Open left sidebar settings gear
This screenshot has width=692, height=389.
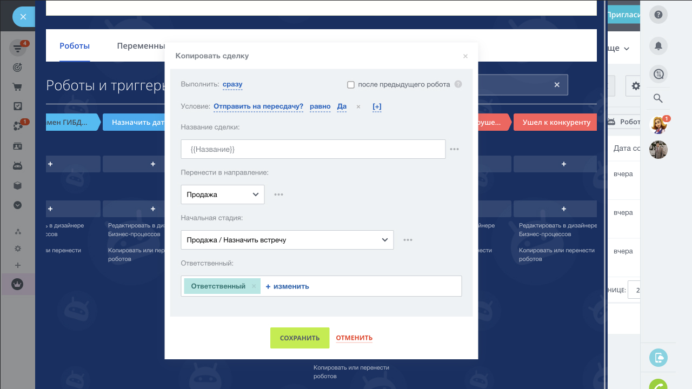[17, 249]
